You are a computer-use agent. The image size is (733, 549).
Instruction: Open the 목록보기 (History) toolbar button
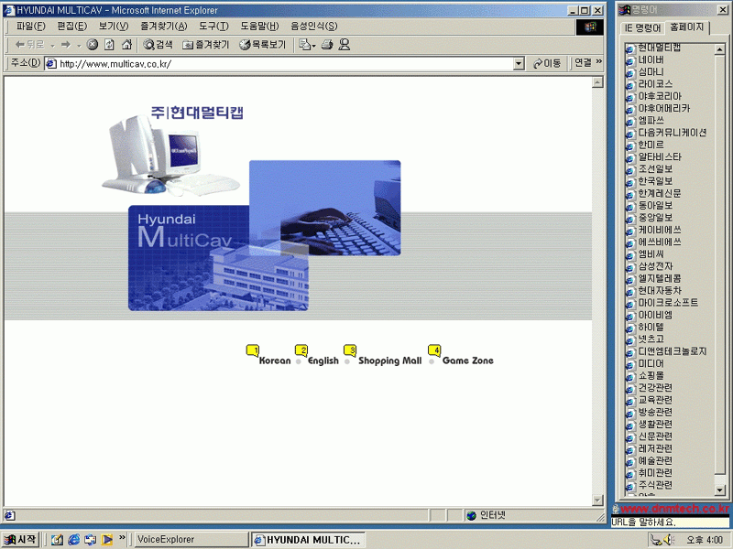[262, 45]
